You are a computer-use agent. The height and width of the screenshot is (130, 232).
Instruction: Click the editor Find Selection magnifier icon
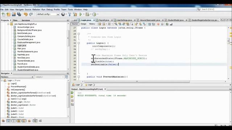tap(116, 24)
